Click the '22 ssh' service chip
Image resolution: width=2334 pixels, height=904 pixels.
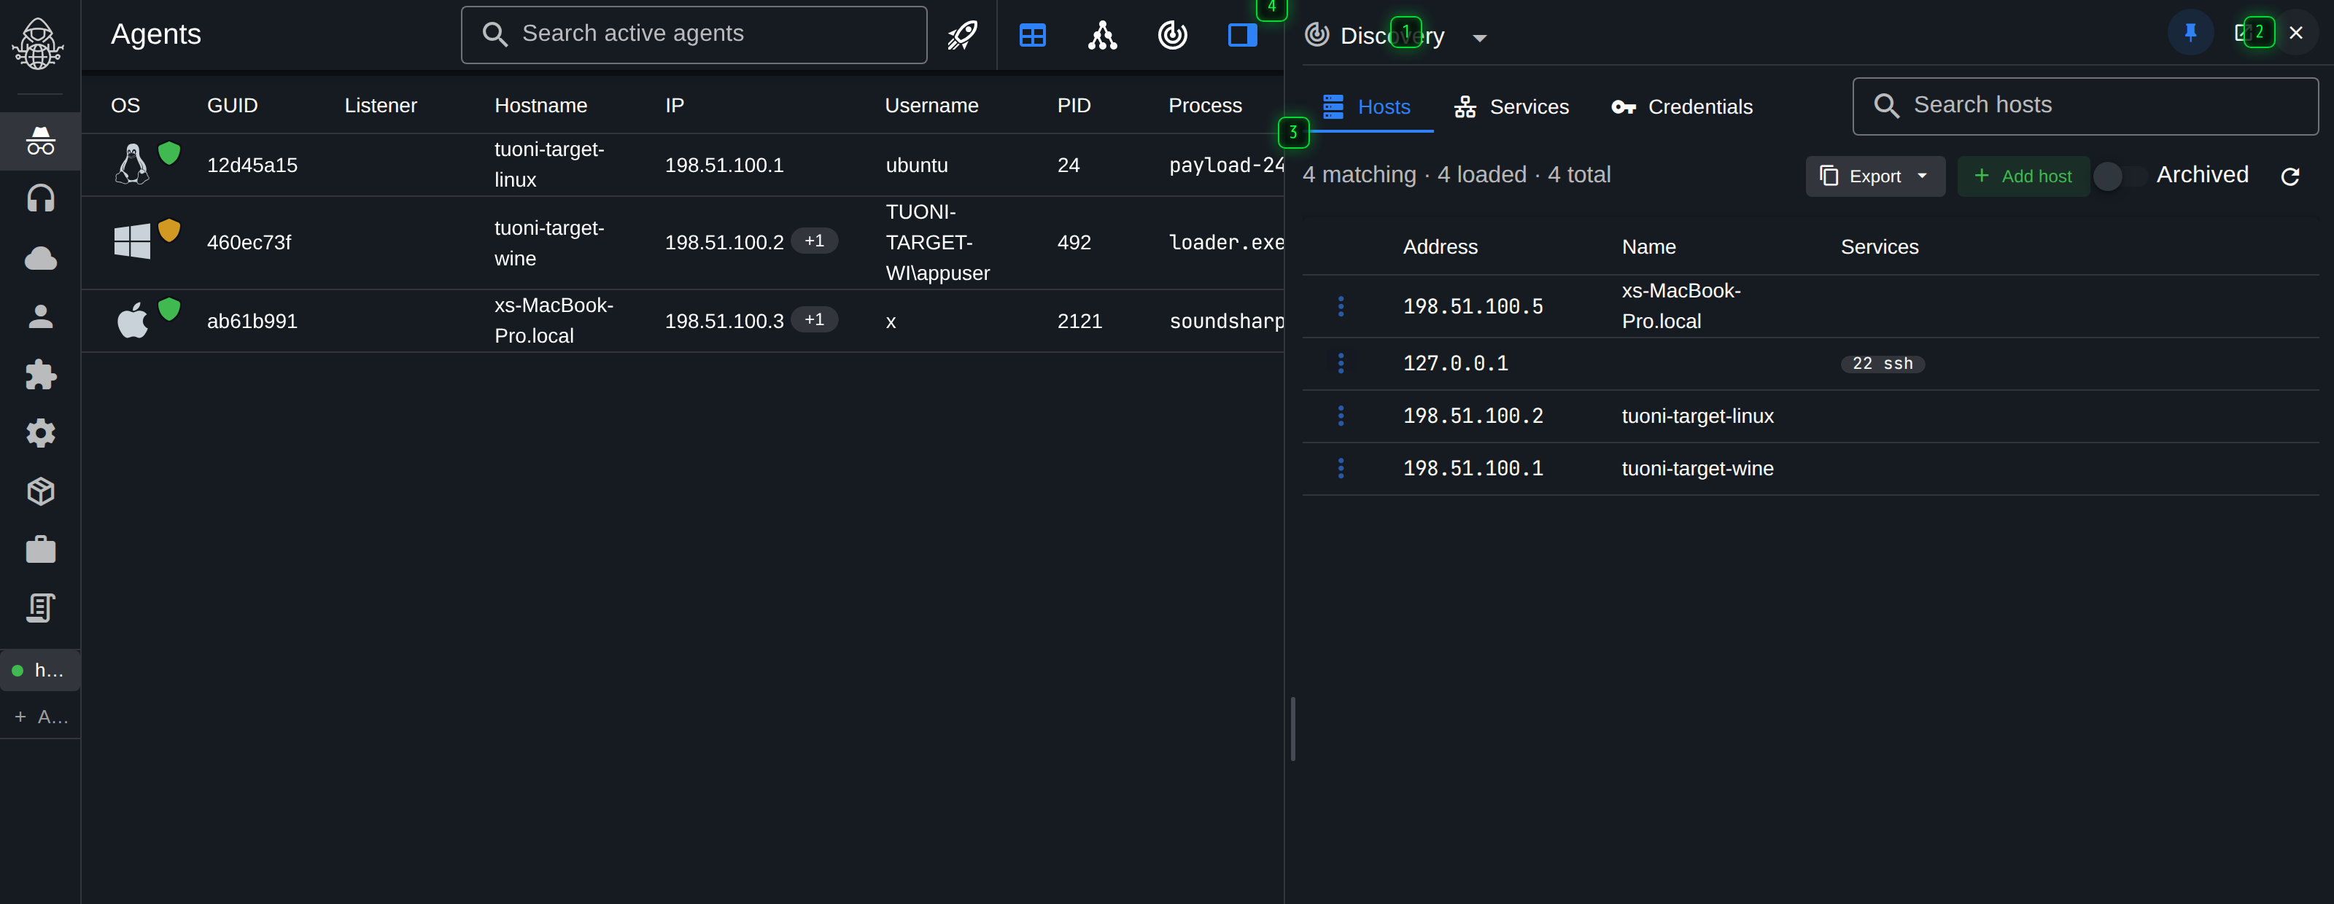(x=1882, y=363)
